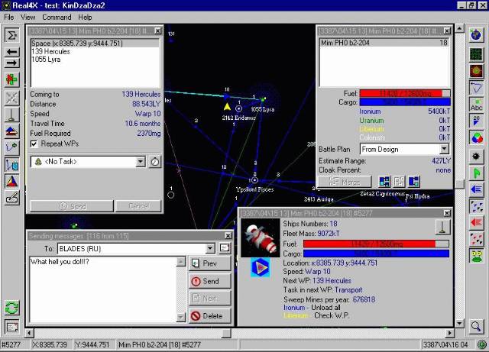Viewport: 489px width, 352px height.
Task: Click the waypoint with cyan box icon
Action: click(12, 164)
